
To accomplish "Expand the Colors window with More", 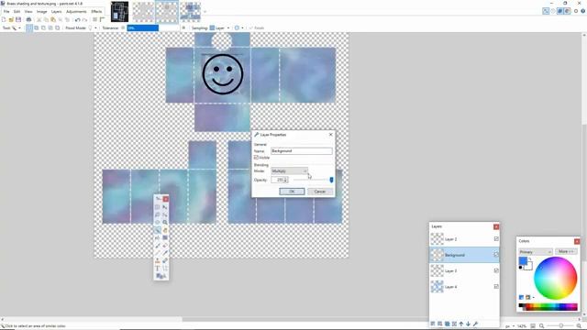I will [x=566, y=252].
